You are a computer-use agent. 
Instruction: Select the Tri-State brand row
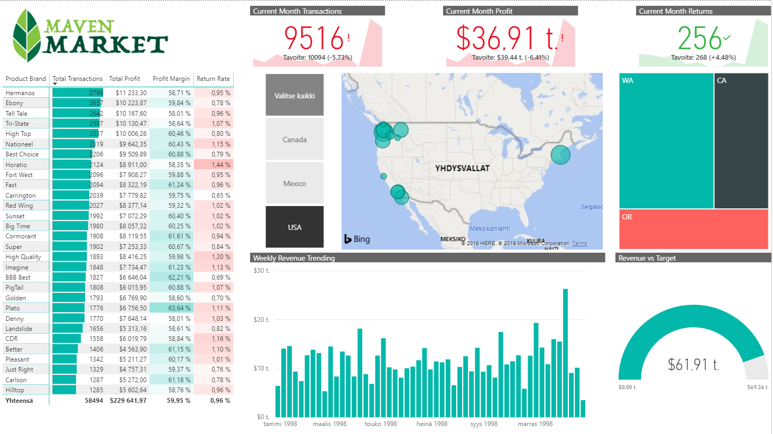click(x=118, y=123)
